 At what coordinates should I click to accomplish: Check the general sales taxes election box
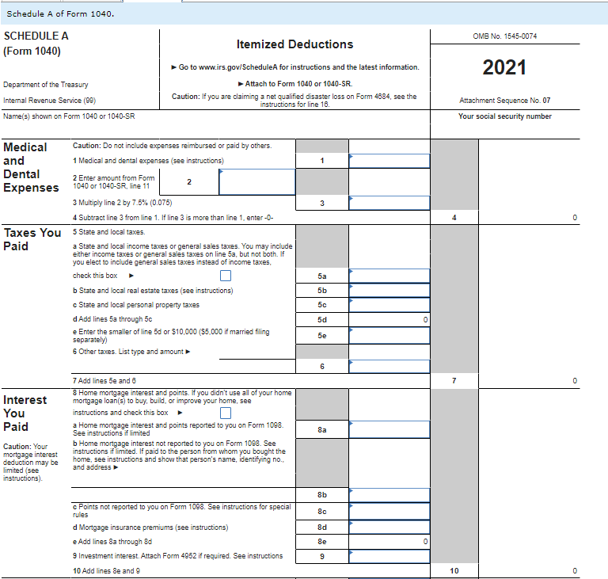(x=226, y=276)
